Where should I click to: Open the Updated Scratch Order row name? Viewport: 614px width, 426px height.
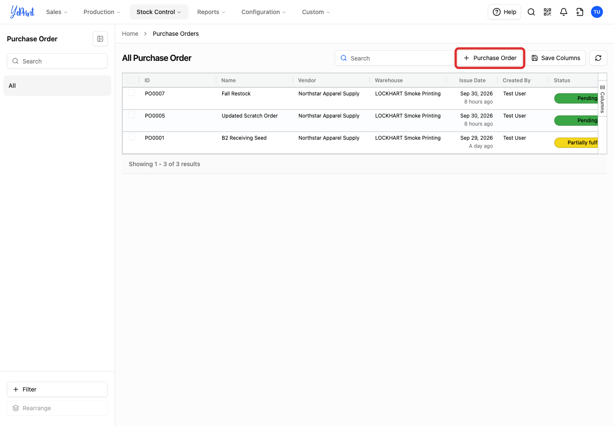click(x=249, y=116)
